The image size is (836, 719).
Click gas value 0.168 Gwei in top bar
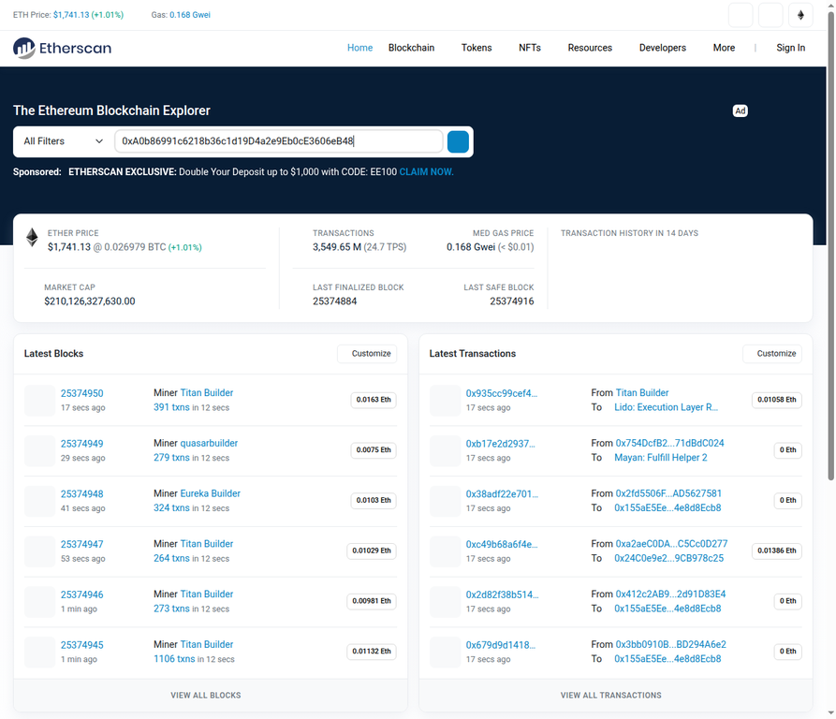190,15
